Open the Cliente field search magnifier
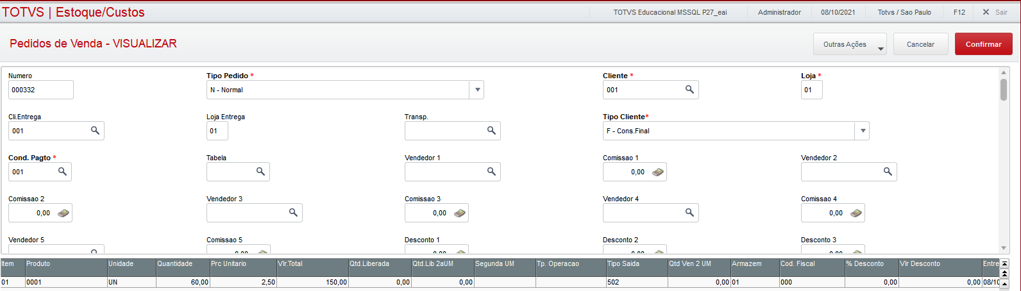Screen dimensions: 1021x291 [689, 90]
